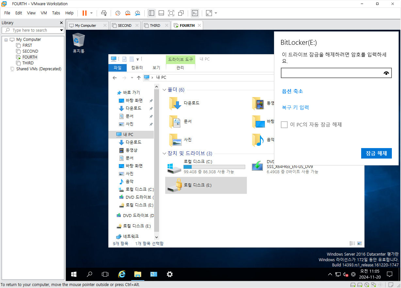Open the View menu in VMware
This screenshot has width=401, height=288.
pos(31,13)
